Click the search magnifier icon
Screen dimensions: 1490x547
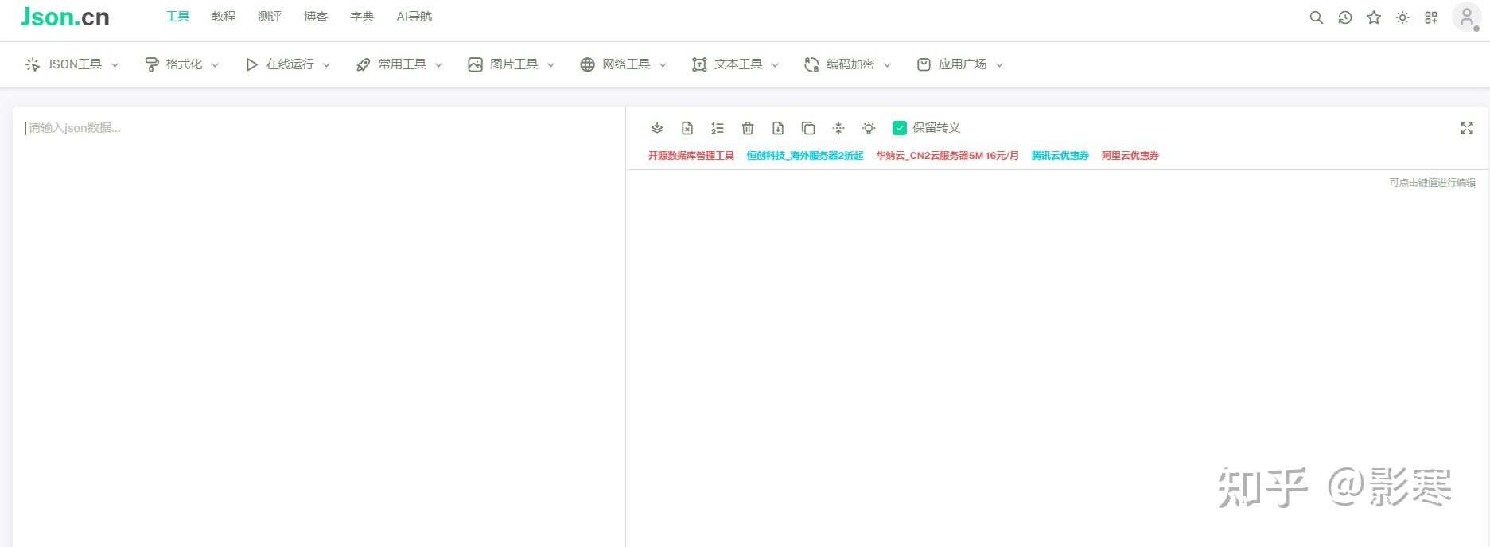pyautogui.click(x=1317, y=17)
